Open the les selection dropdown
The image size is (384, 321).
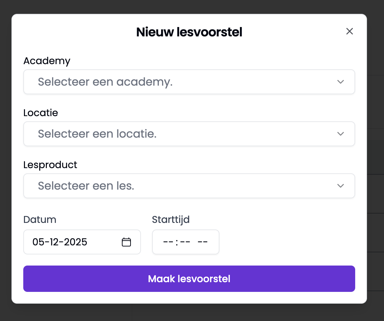189,186
